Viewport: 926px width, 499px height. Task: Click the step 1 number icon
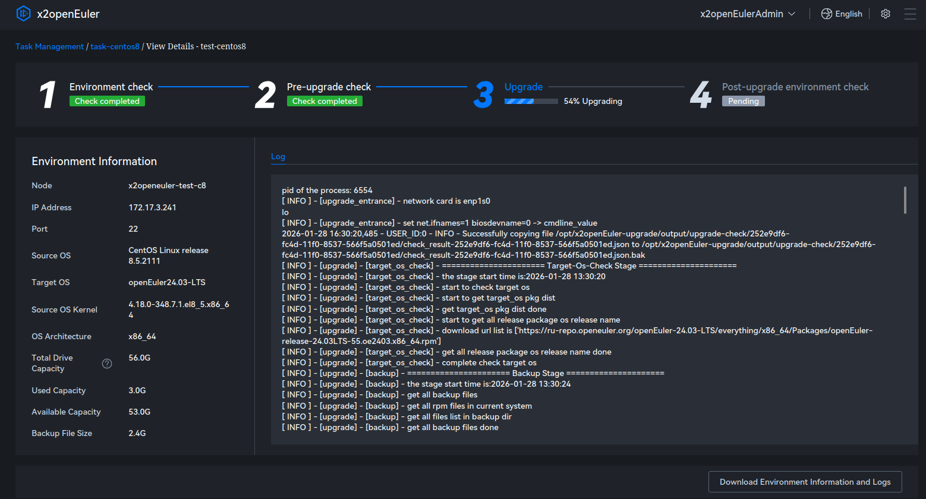click(48, 95)
